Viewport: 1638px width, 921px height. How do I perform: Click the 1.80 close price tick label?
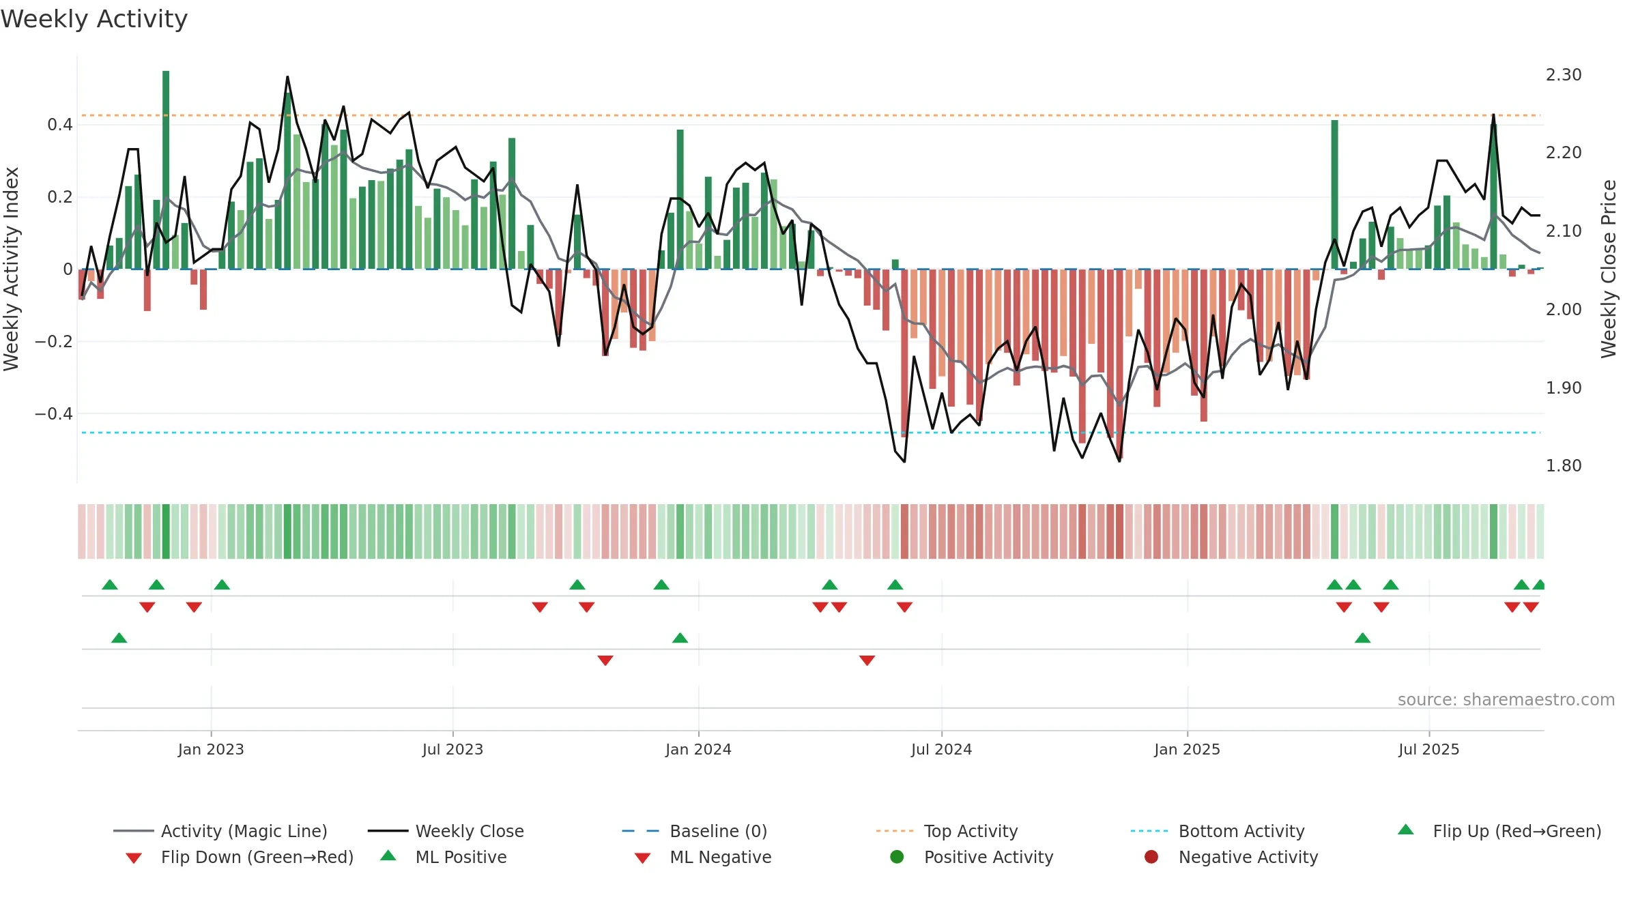(1564, 465)
